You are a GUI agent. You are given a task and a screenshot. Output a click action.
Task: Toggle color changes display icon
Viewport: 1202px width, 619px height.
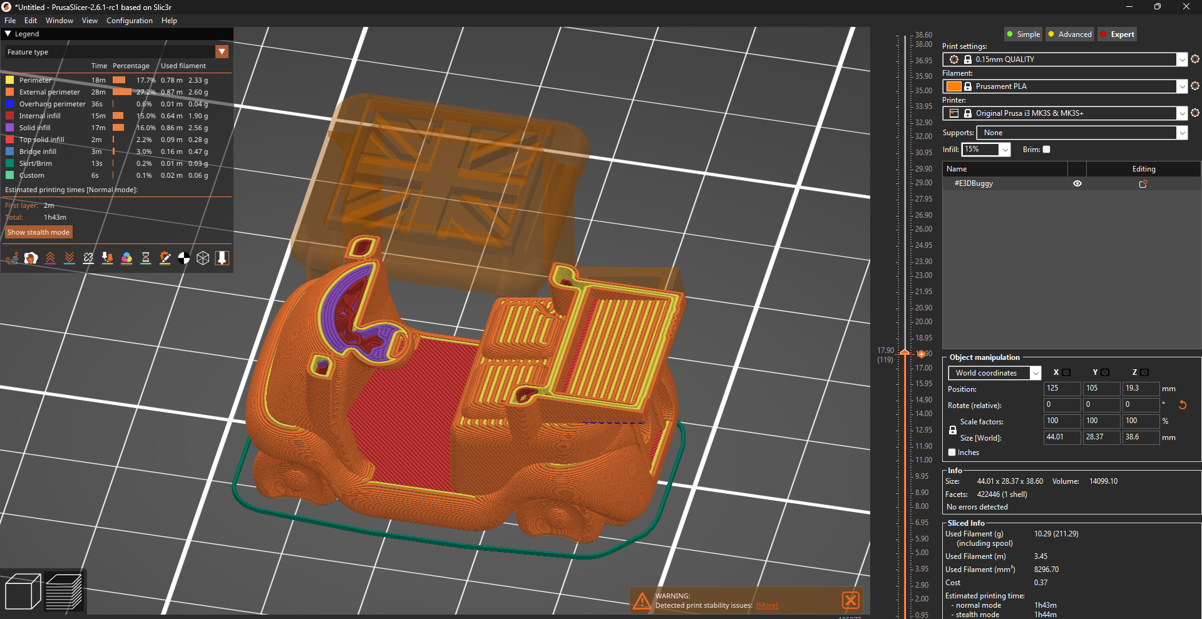click(127, 257)
